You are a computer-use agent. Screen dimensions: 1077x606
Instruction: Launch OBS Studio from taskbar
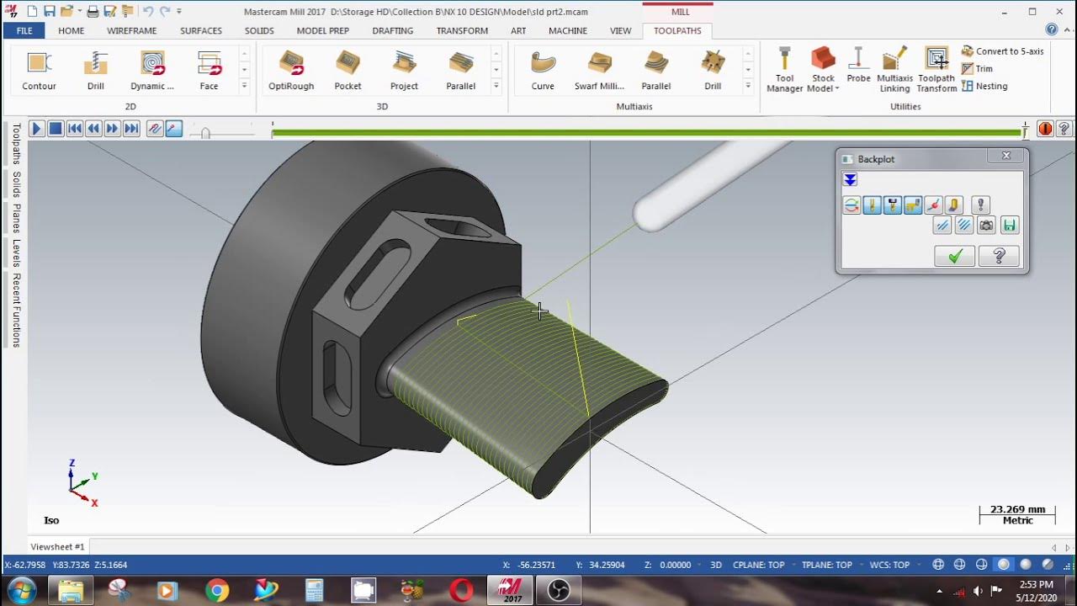point(559,591)
